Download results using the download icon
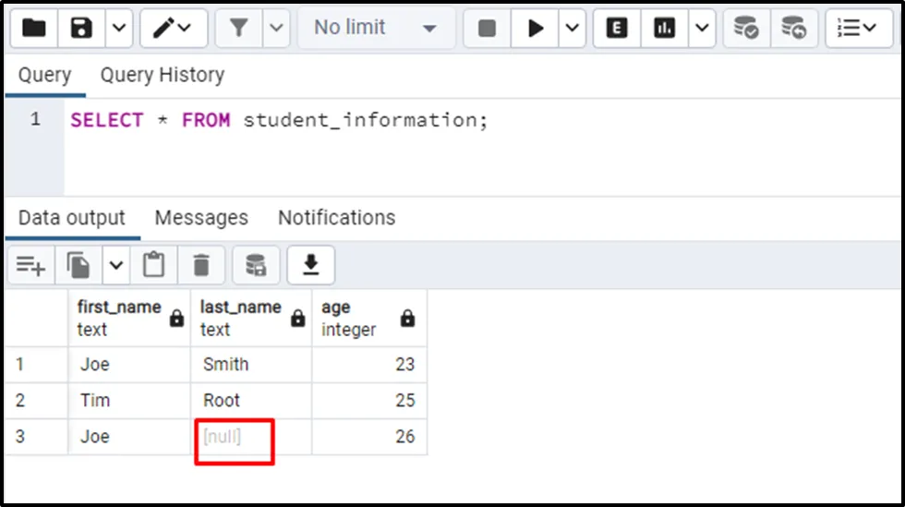 311,266
